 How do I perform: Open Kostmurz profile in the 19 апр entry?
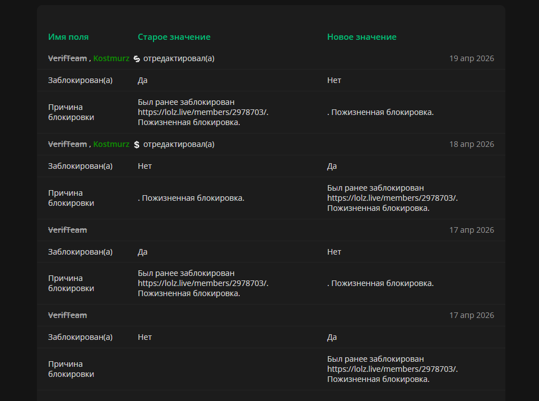111,58
